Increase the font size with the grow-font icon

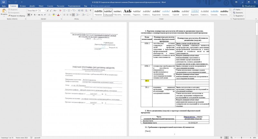coord(48,11)
